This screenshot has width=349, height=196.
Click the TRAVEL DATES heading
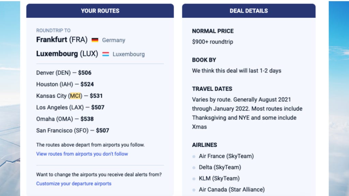[x=212, y=89]
